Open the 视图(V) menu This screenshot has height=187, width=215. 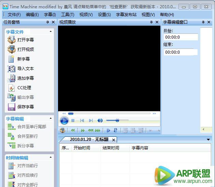tap(148, 15)
